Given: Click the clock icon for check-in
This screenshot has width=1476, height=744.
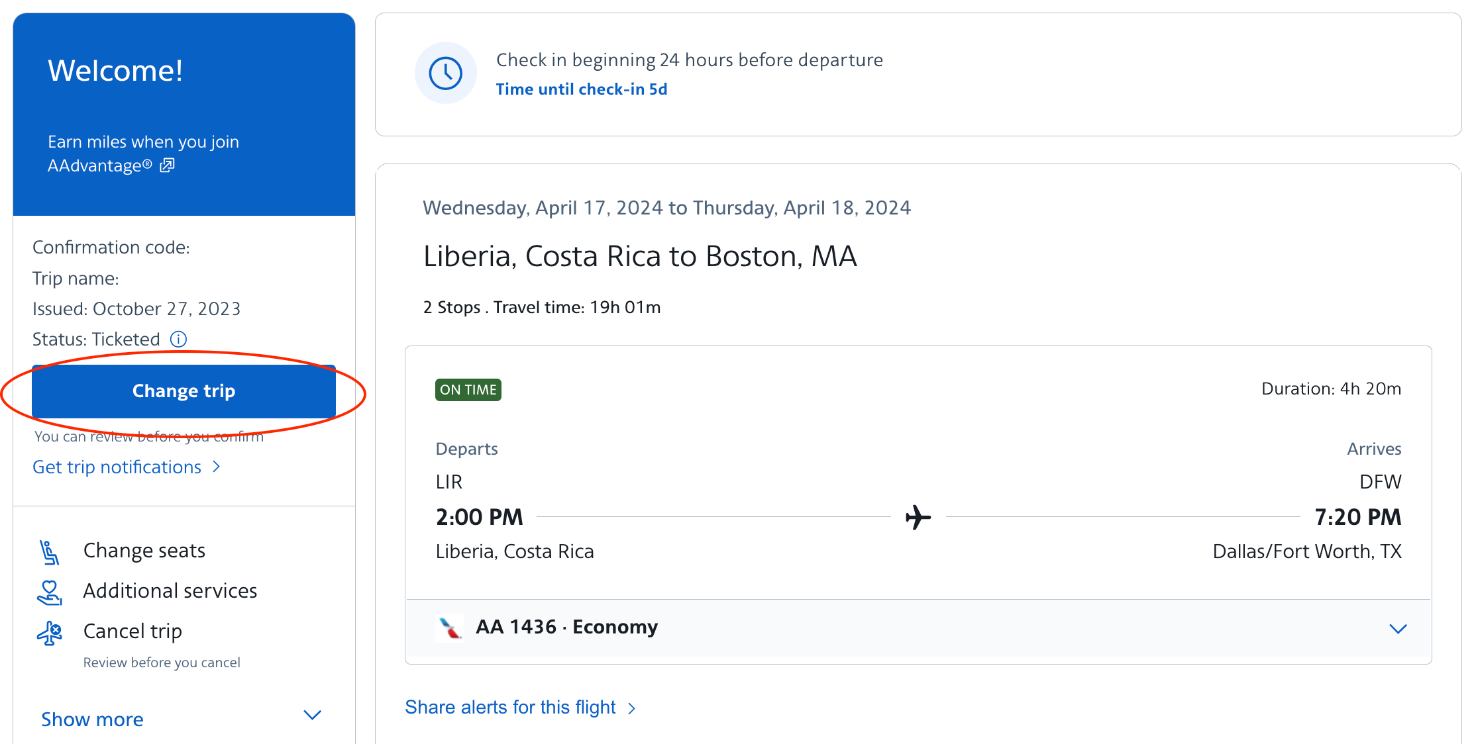Looking at the screenshot, I should pyautogui.click(x=446, y=73).
